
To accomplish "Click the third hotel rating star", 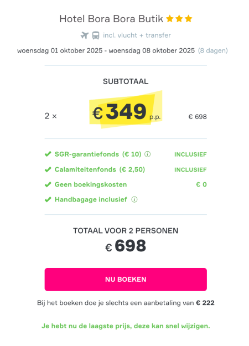I will 189,19.
